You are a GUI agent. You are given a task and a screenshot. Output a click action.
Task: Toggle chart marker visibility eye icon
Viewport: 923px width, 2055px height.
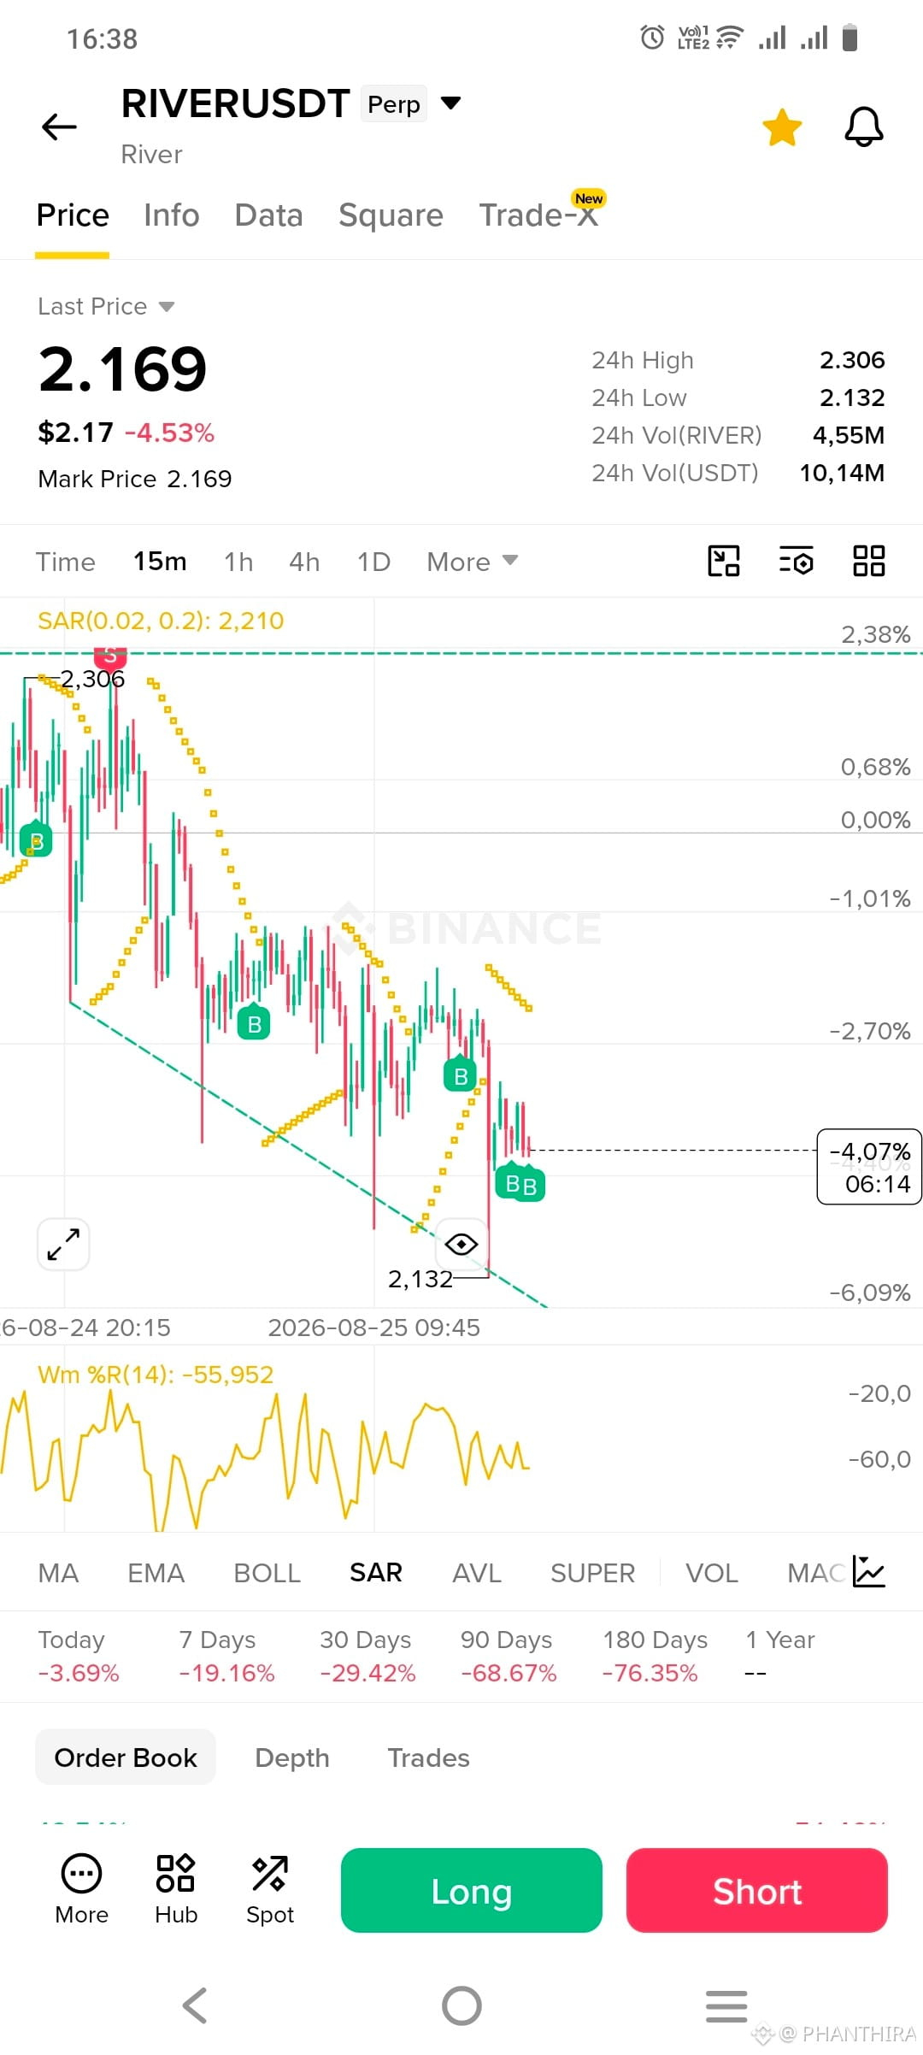[x=461, y=1244]
